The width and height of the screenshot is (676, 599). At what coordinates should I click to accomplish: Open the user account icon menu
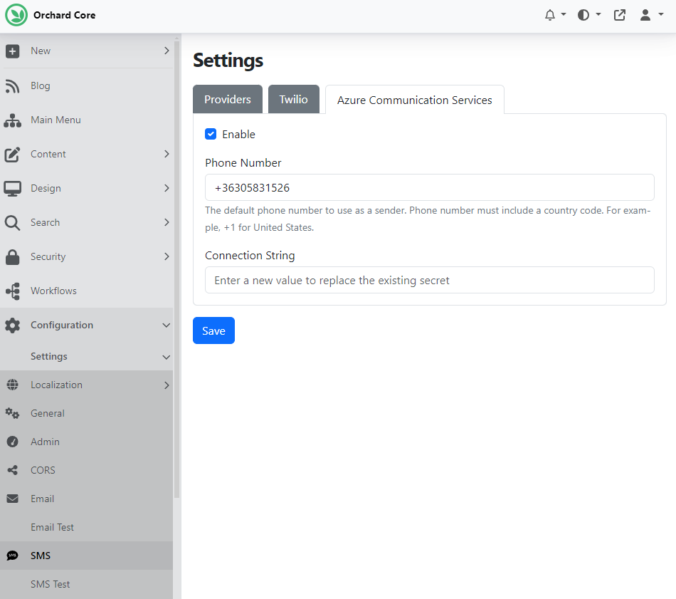pos(645,15)
